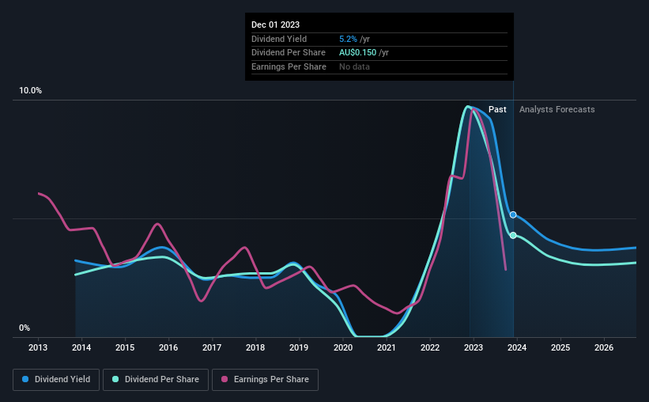Click the Past region label

(x=497, y=109)
